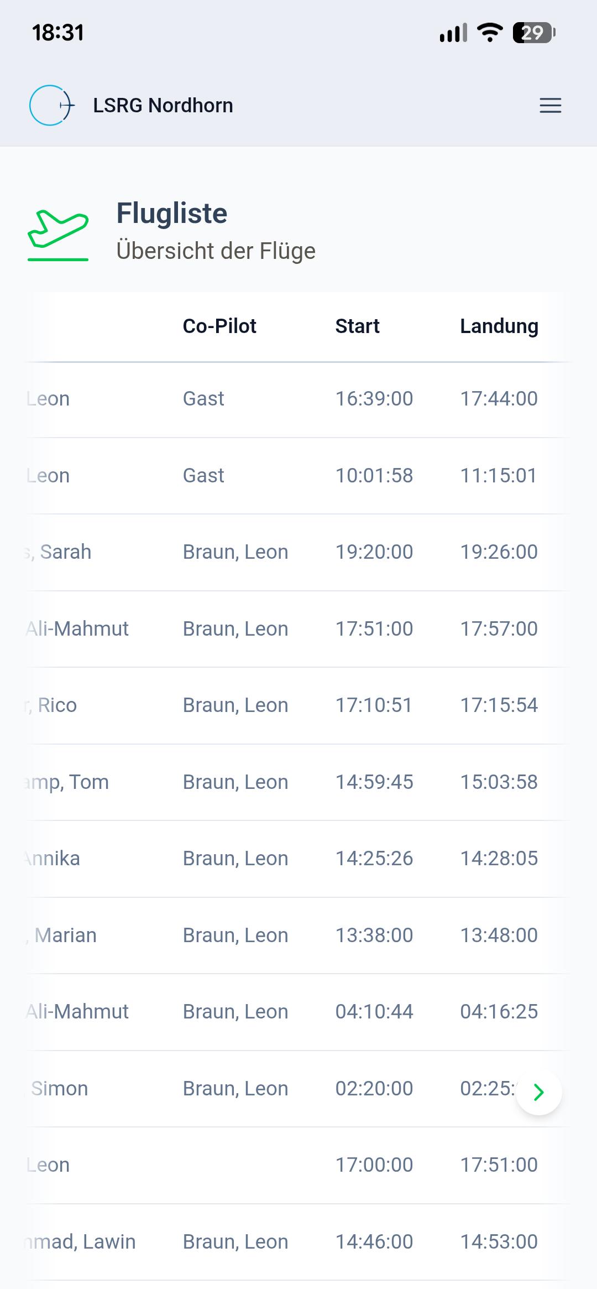
Task: Tap the green right-arrow scroll button
Action: click(539, 1092)
